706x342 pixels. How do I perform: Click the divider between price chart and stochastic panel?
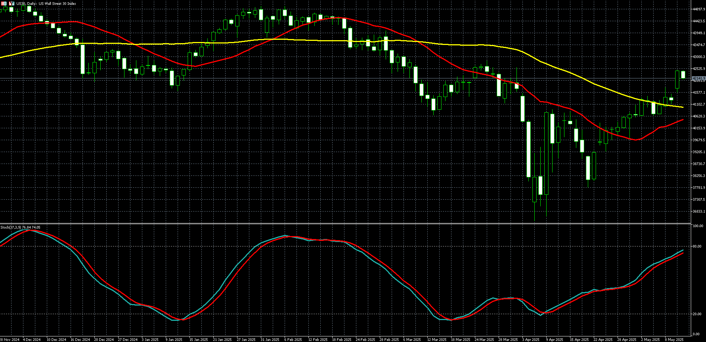pos(346,223)
